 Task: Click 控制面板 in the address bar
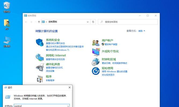point(53,22)
